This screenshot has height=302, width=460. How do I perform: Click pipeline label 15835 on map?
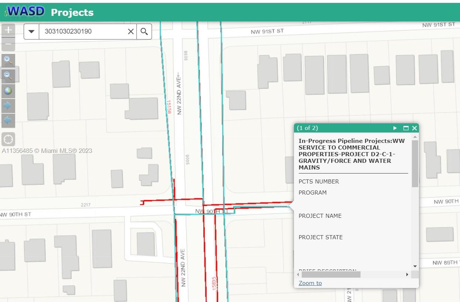(214, 284)
